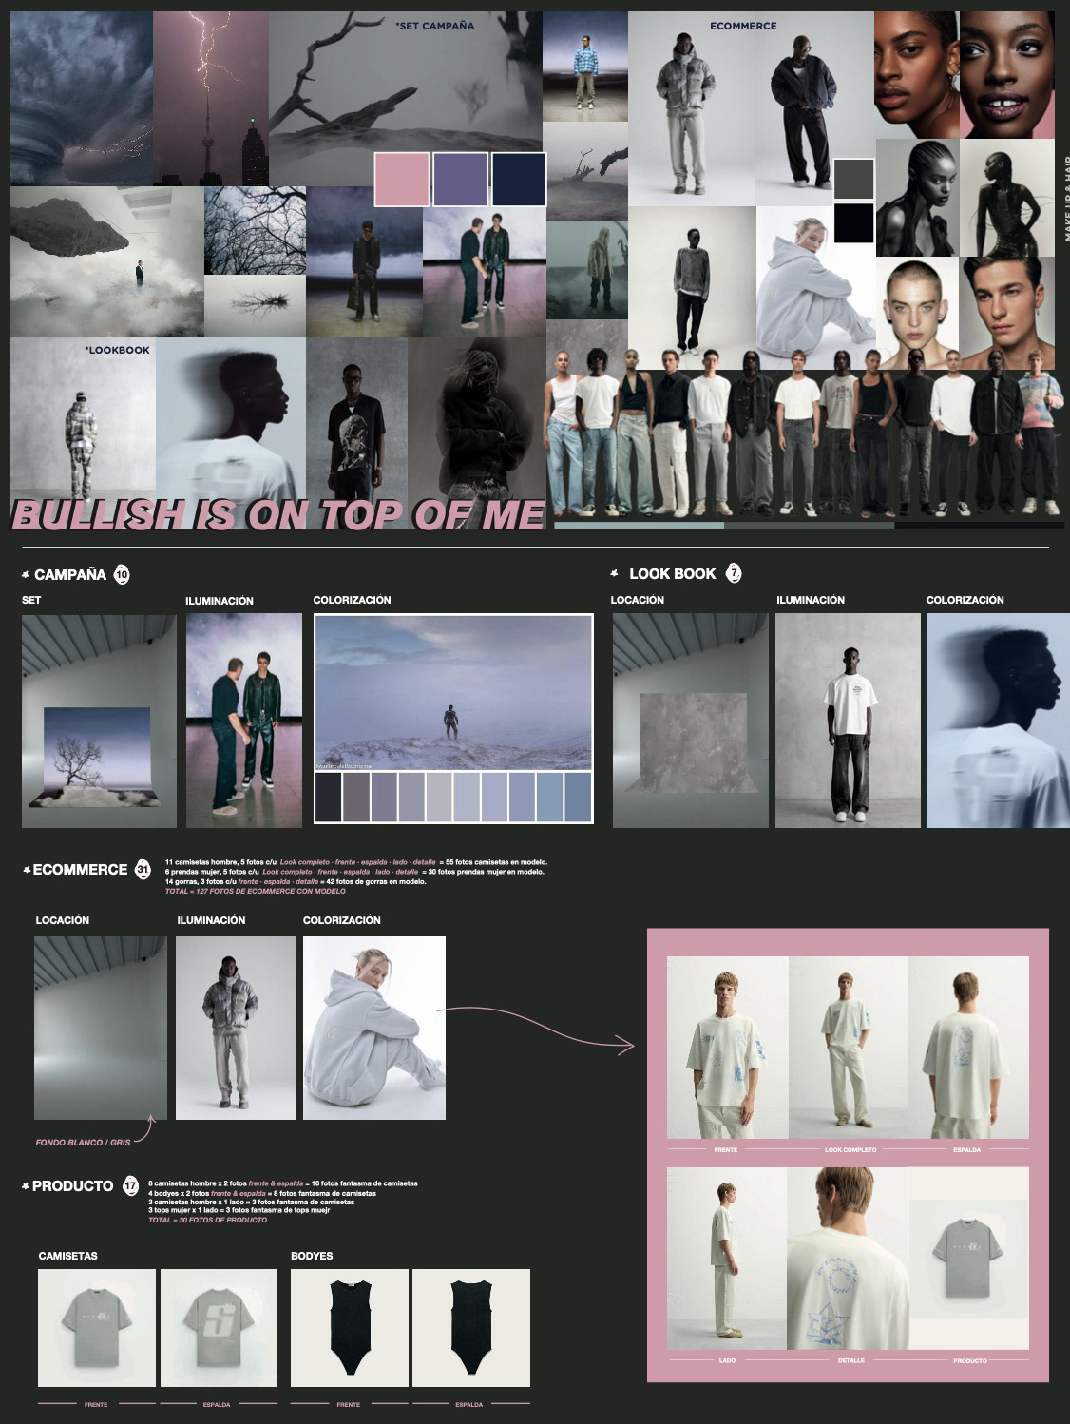The image size is (1070, 1424).
Task: Open the woman in gray hoodie colorization photo
Action: pos(374,1028)
